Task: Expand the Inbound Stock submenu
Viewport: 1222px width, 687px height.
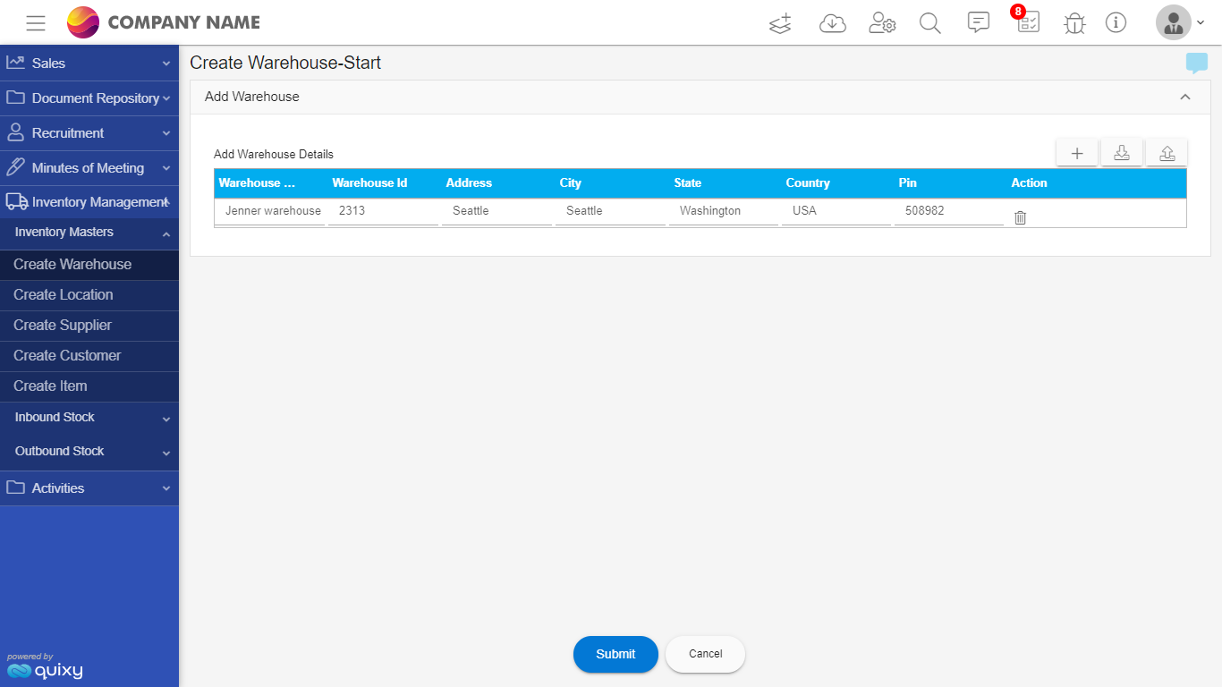Action: (89, 418)
